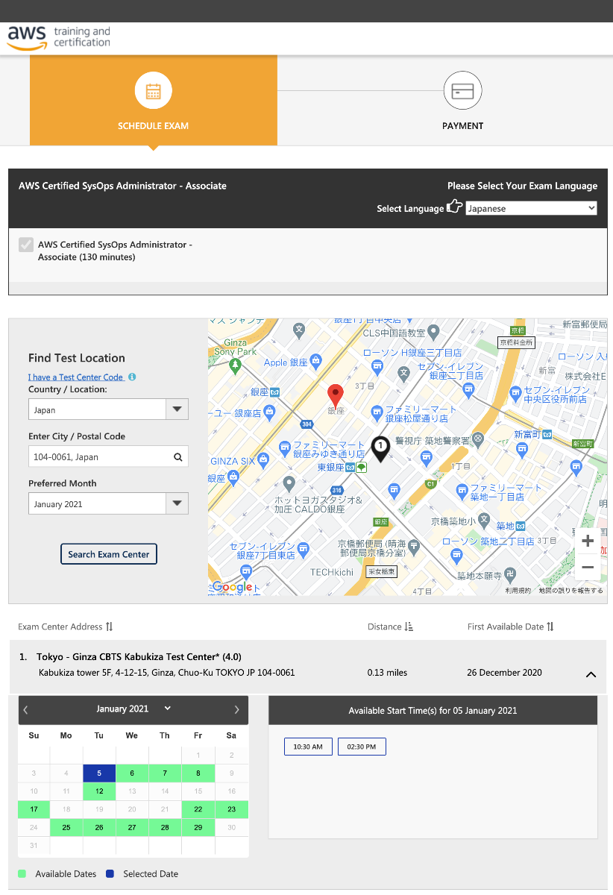Select January 6 on calendar
This screenshot has width=613, height=895.
[x=132, y=773]
